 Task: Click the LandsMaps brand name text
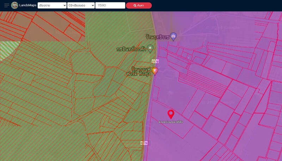point(28,5)
